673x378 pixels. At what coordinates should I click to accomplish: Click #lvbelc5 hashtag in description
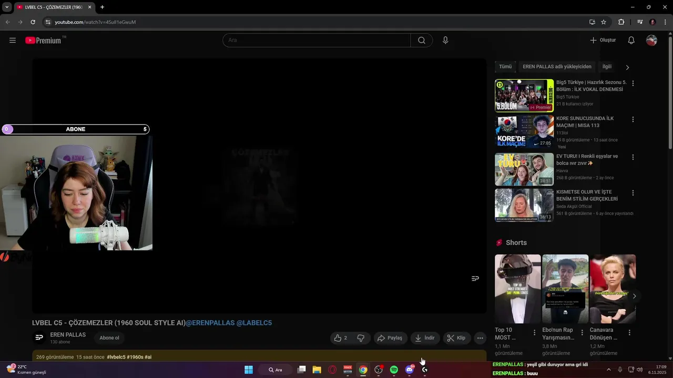(116, 357)
